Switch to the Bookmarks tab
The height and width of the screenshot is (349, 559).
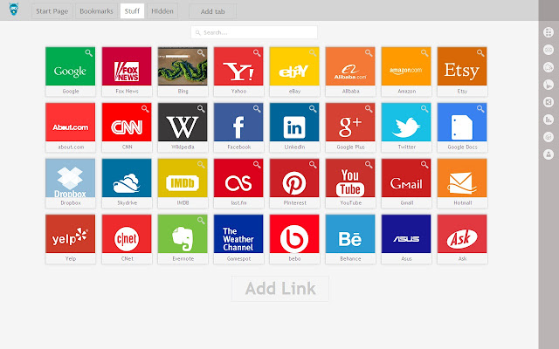[96, 11]
